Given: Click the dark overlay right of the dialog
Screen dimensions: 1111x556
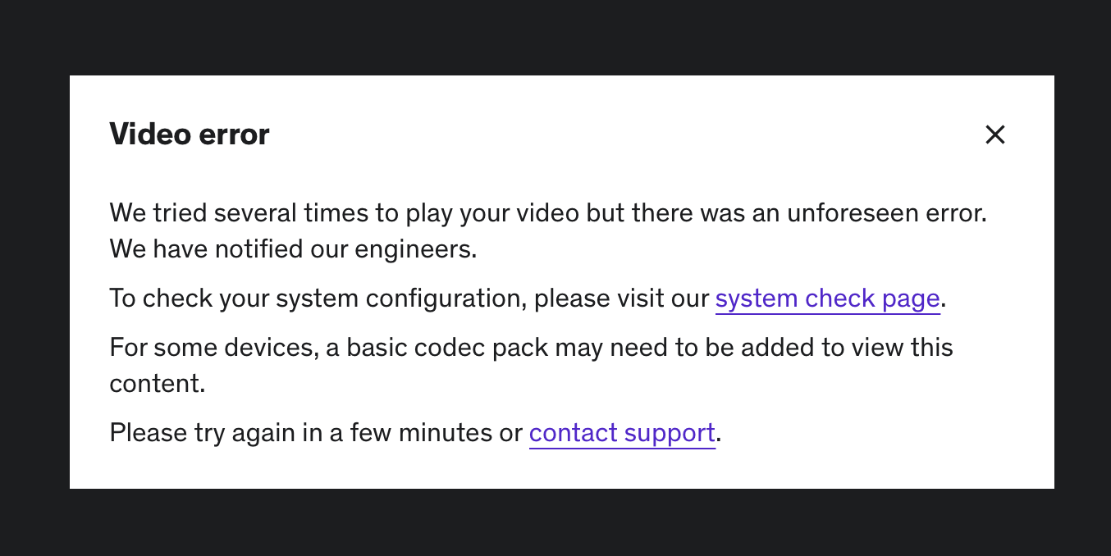Looking at the screenshot, I should coord(1082,279).
